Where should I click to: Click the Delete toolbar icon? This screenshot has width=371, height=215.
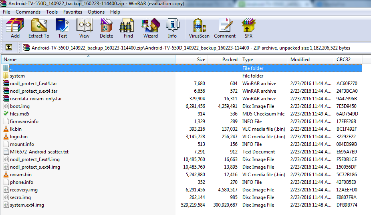[106, 28]
